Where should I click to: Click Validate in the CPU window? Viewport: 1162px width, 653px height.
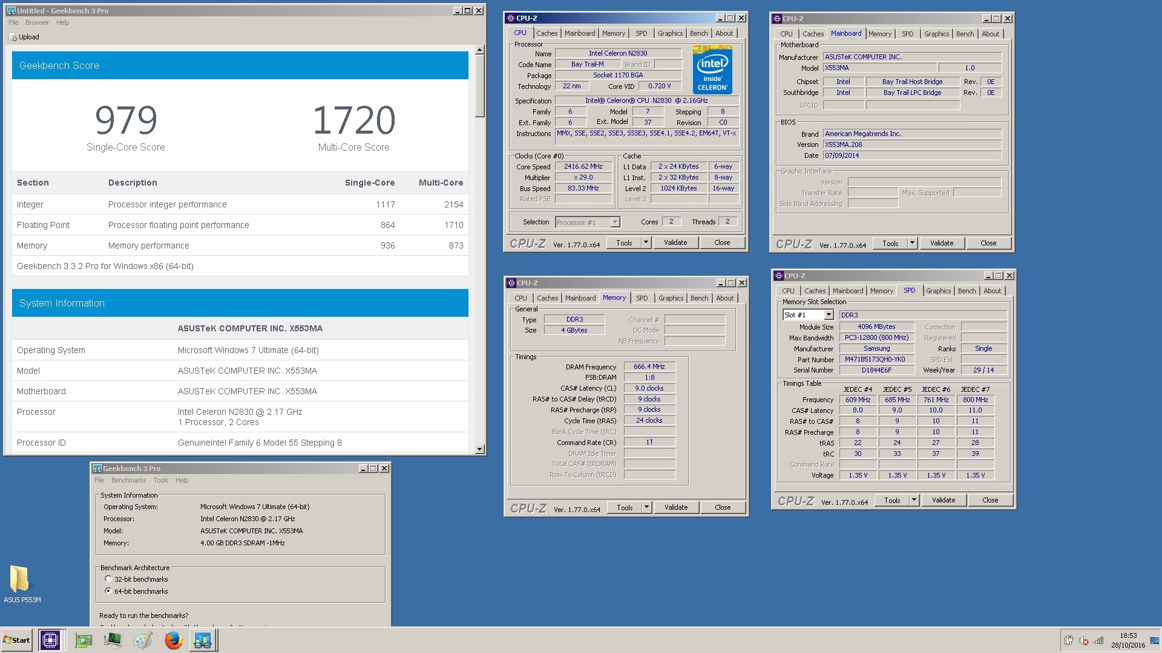(675, 242)
